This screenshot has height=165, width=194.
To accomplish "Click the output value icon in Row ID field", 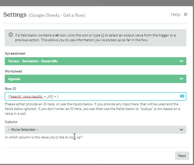I will (x=182, y=96).
